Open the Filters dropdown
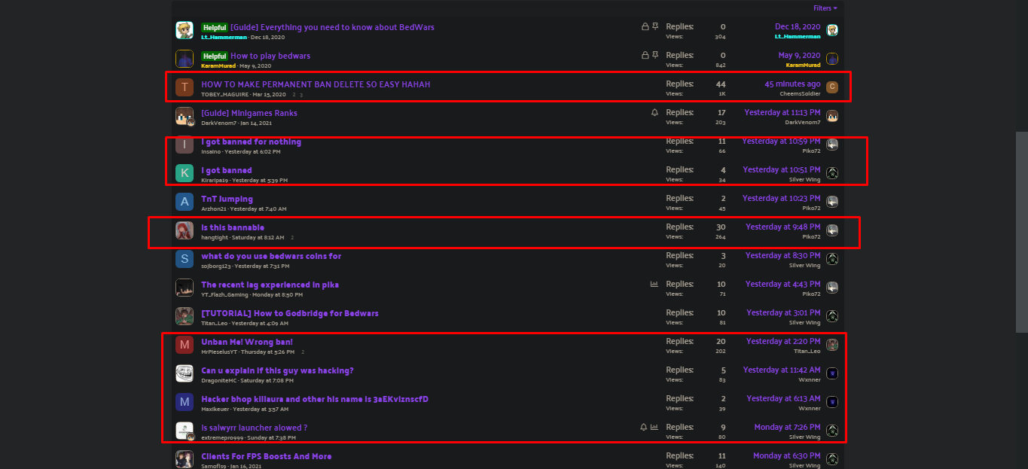Image resolution: width=1028 pixels, height=469 pixels. coord(825,8)
